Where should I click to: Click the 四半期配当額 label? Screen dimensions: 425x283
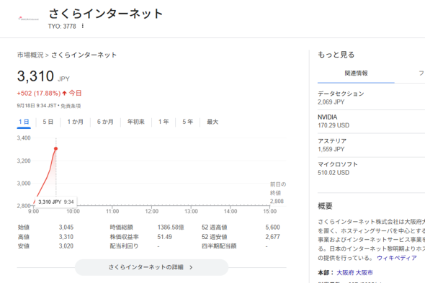[x=219, y=246]
